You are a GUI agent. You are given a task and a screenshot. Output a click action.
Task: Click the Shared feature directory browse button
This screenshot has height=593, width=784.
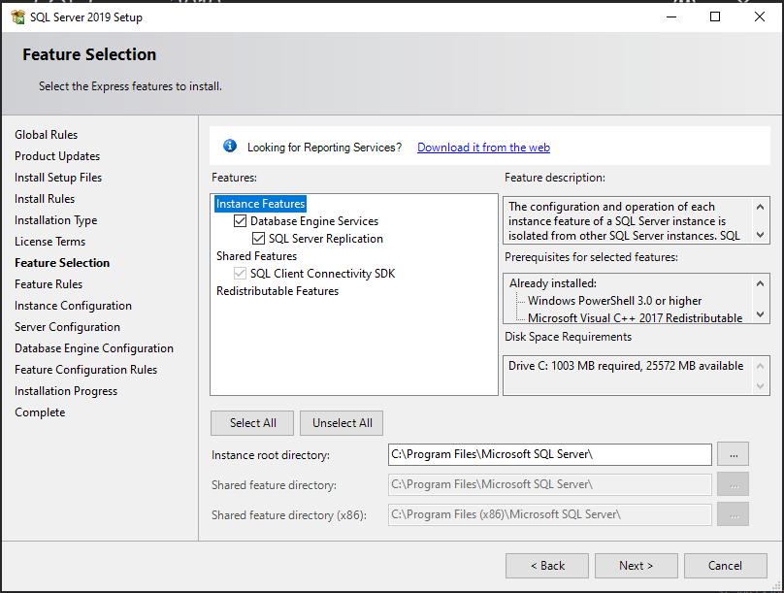click(x=733, y=484)
